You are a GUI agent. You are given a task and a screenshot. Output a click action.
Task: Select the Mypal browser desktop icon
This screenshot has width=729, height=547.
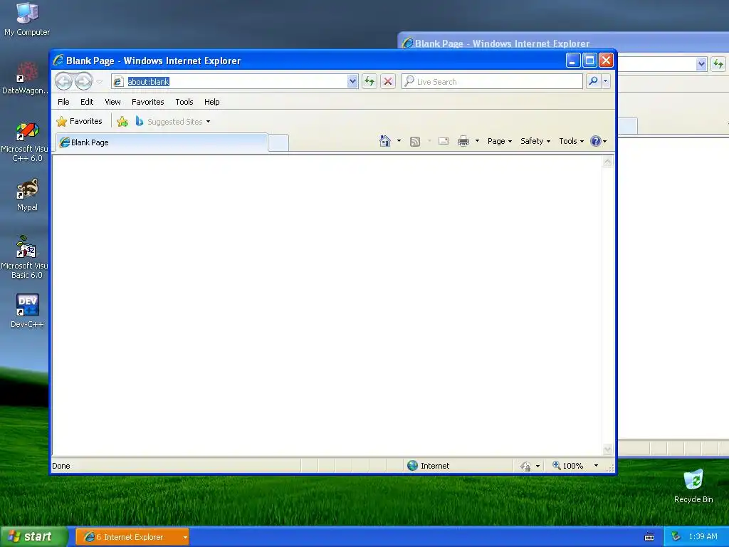pos(27,195)
